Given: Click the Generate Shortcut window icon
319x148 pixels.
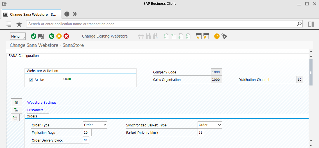Looking at the screenshot, I should tap(206, 36).
